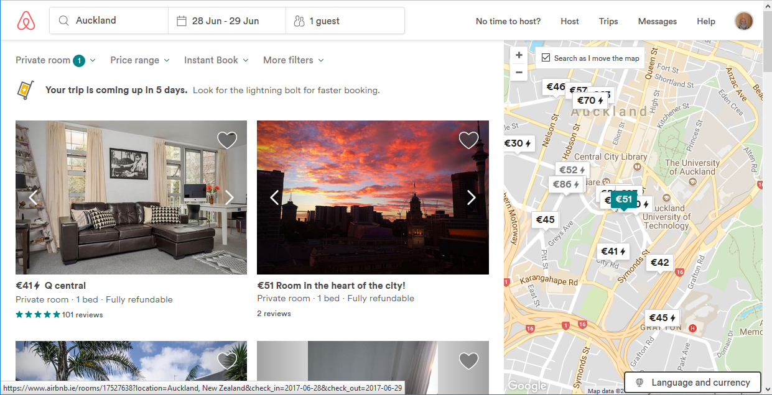Image resolution: width=772 pixels, height=395 pixels.
Task: Zoom in on the map
Action: [519, 55]
